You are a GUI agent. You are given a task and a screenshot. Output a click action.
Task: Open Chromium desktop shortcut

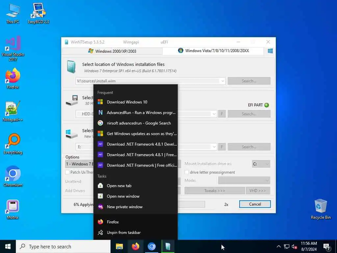coord(13,177)
